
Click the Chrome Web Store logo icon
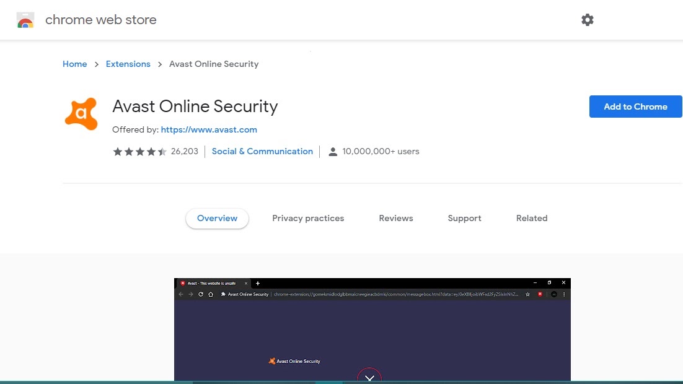pyautogui.click(x=25, y=20)
